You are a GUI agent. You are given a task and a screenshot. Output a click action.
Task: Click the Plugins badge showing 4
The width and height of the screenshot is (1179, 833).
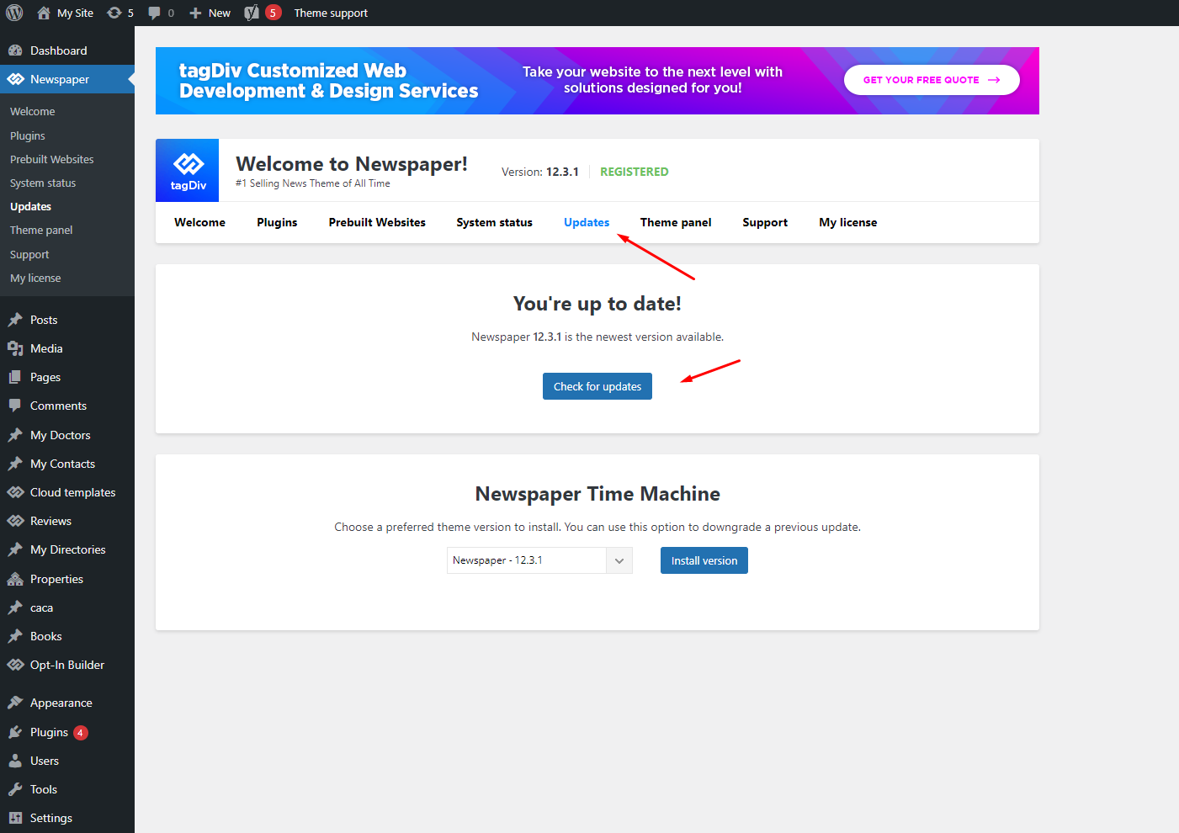pos(81,732)
